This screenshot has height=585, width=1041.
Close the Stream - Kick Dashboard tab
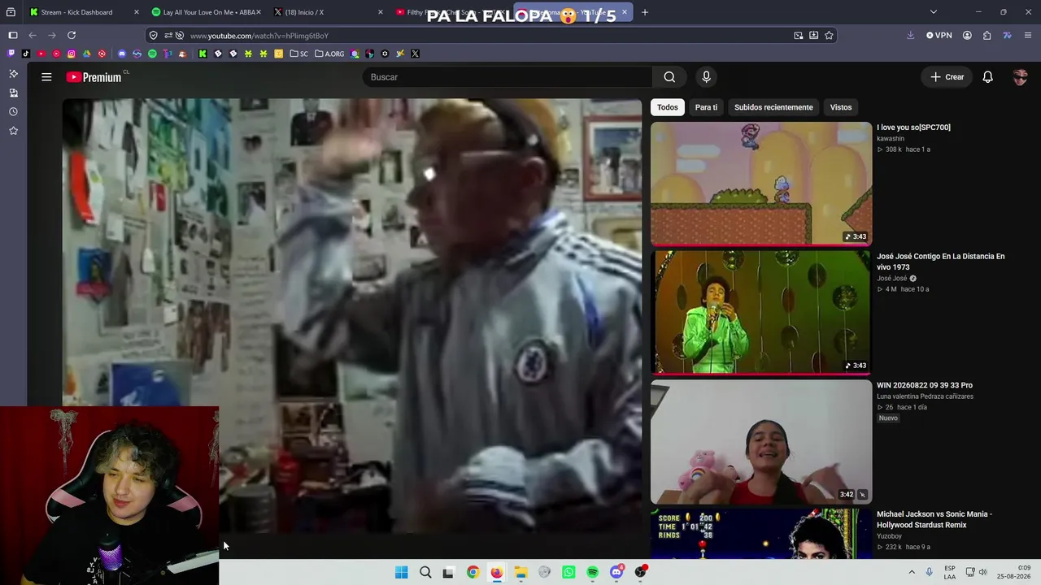click(136, 12)
